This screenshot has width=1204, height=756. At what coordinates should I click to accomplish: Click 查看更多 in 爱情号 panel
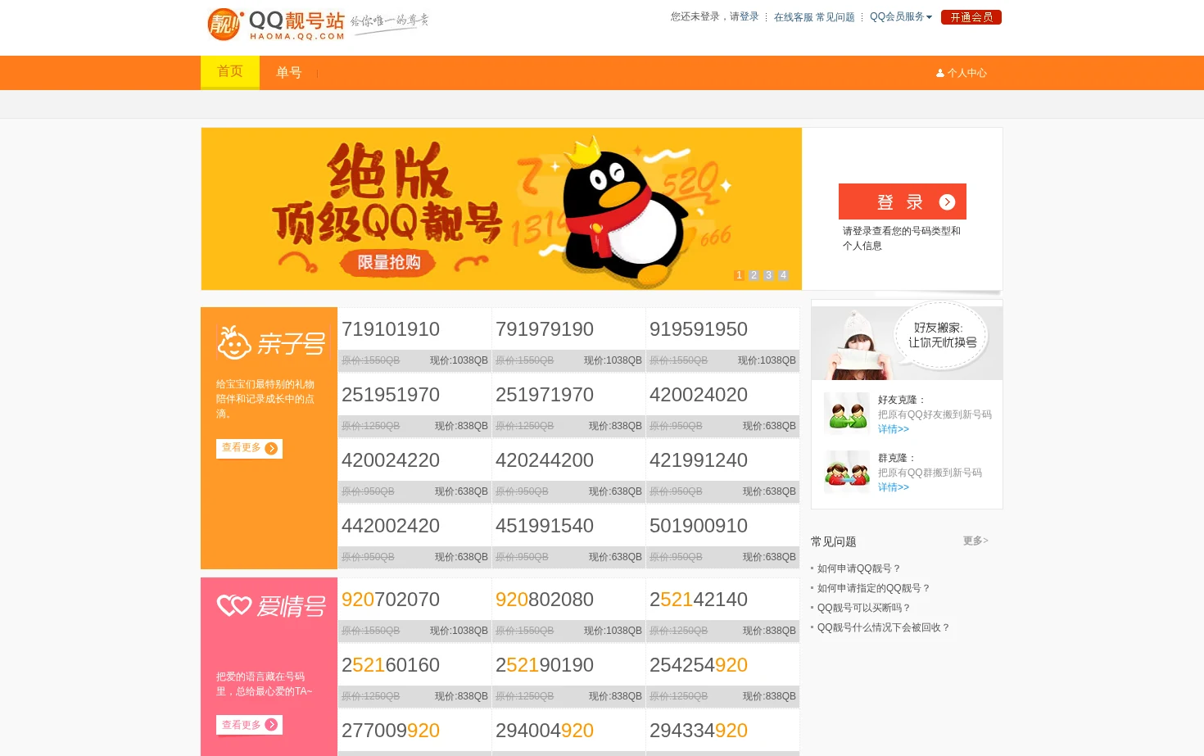(249, 725)
